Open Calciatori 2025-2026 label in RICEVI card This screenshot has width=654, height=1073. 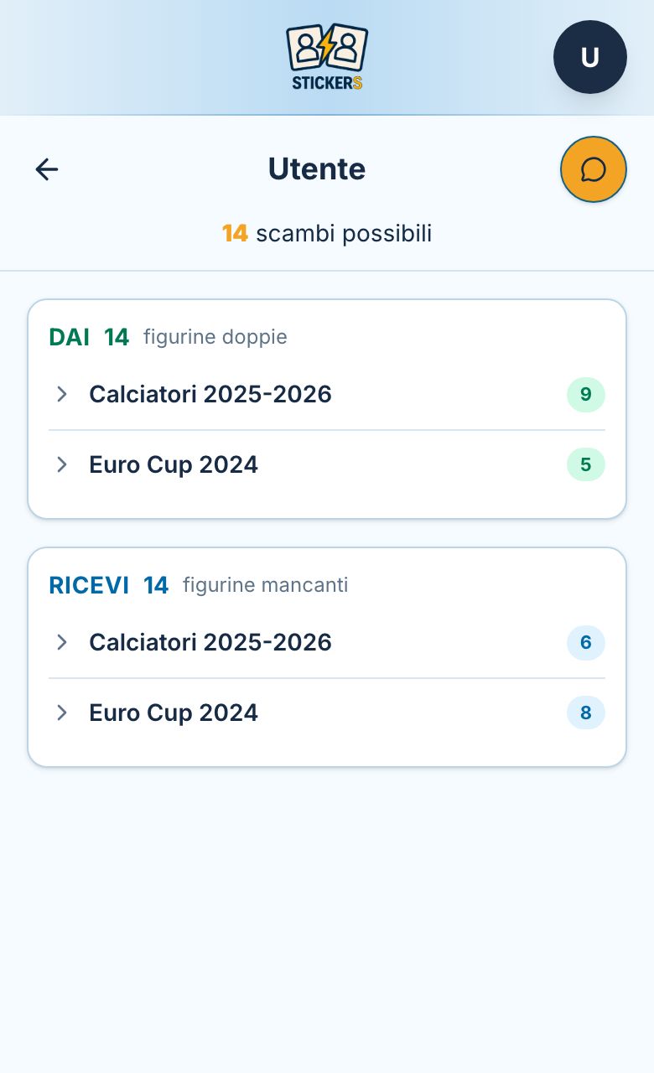tap(210, 642)
